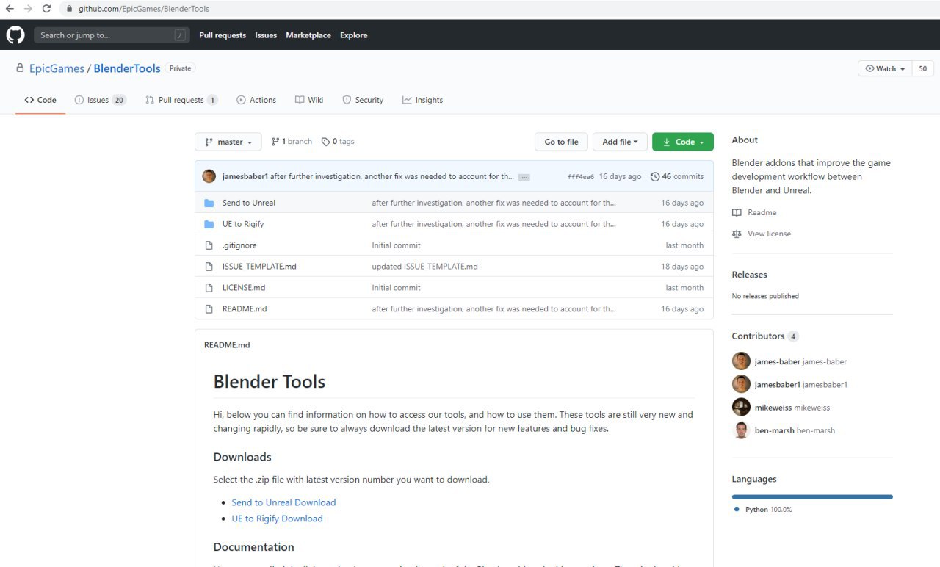Click the LICENSE.md file icon
This screenshot has height=567, width=940.
click(209, 288)
